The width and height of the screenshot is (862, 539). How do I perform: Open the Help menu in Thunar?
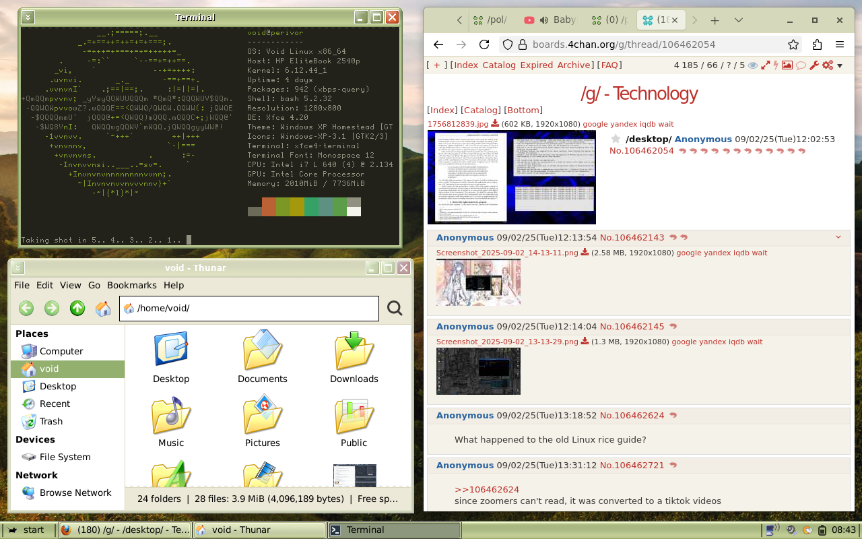pos(174,285)
